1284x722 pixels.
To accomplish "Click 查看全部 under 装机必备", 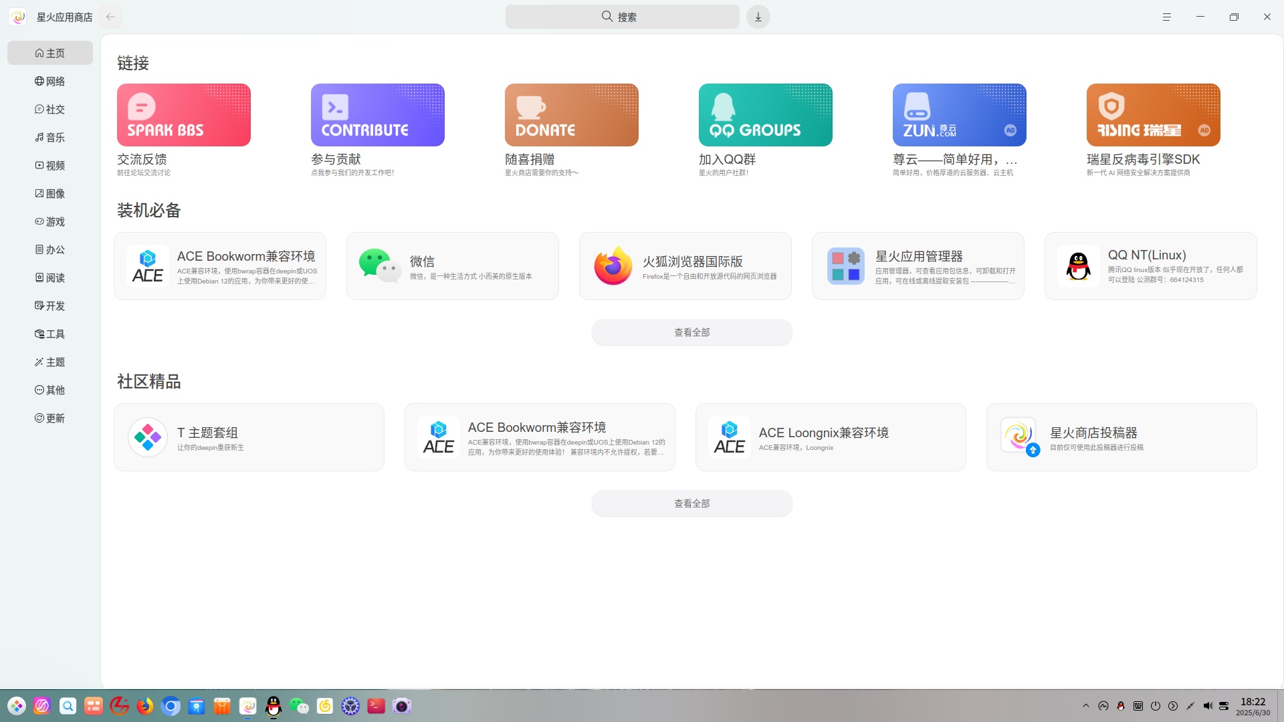I will point(692,332).
